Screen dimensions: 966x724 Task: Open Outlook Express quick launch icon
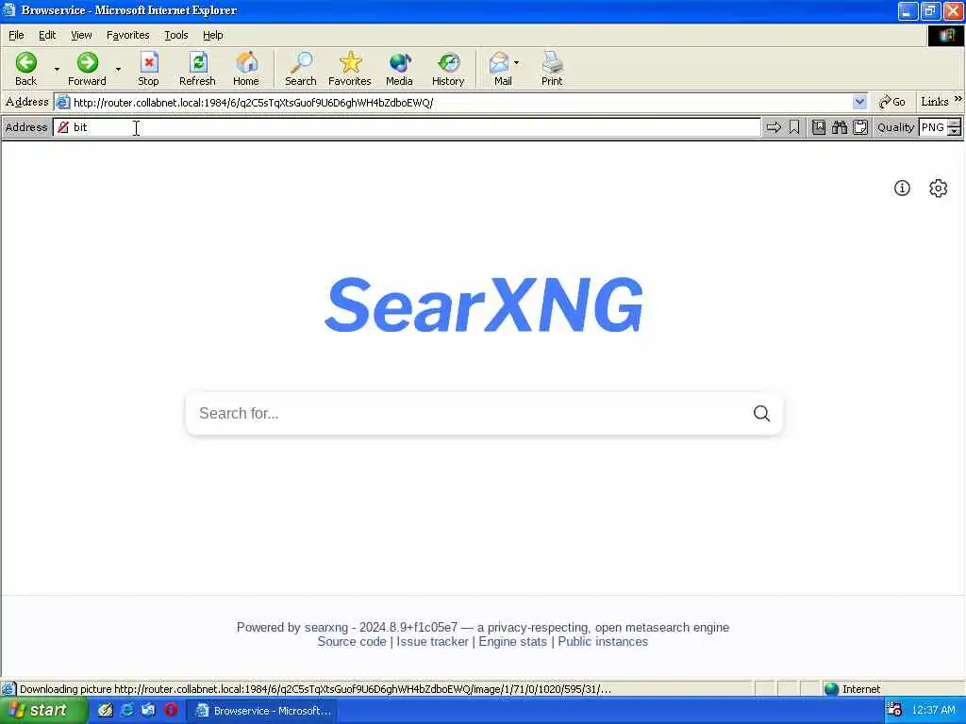[x=148, y=710]
